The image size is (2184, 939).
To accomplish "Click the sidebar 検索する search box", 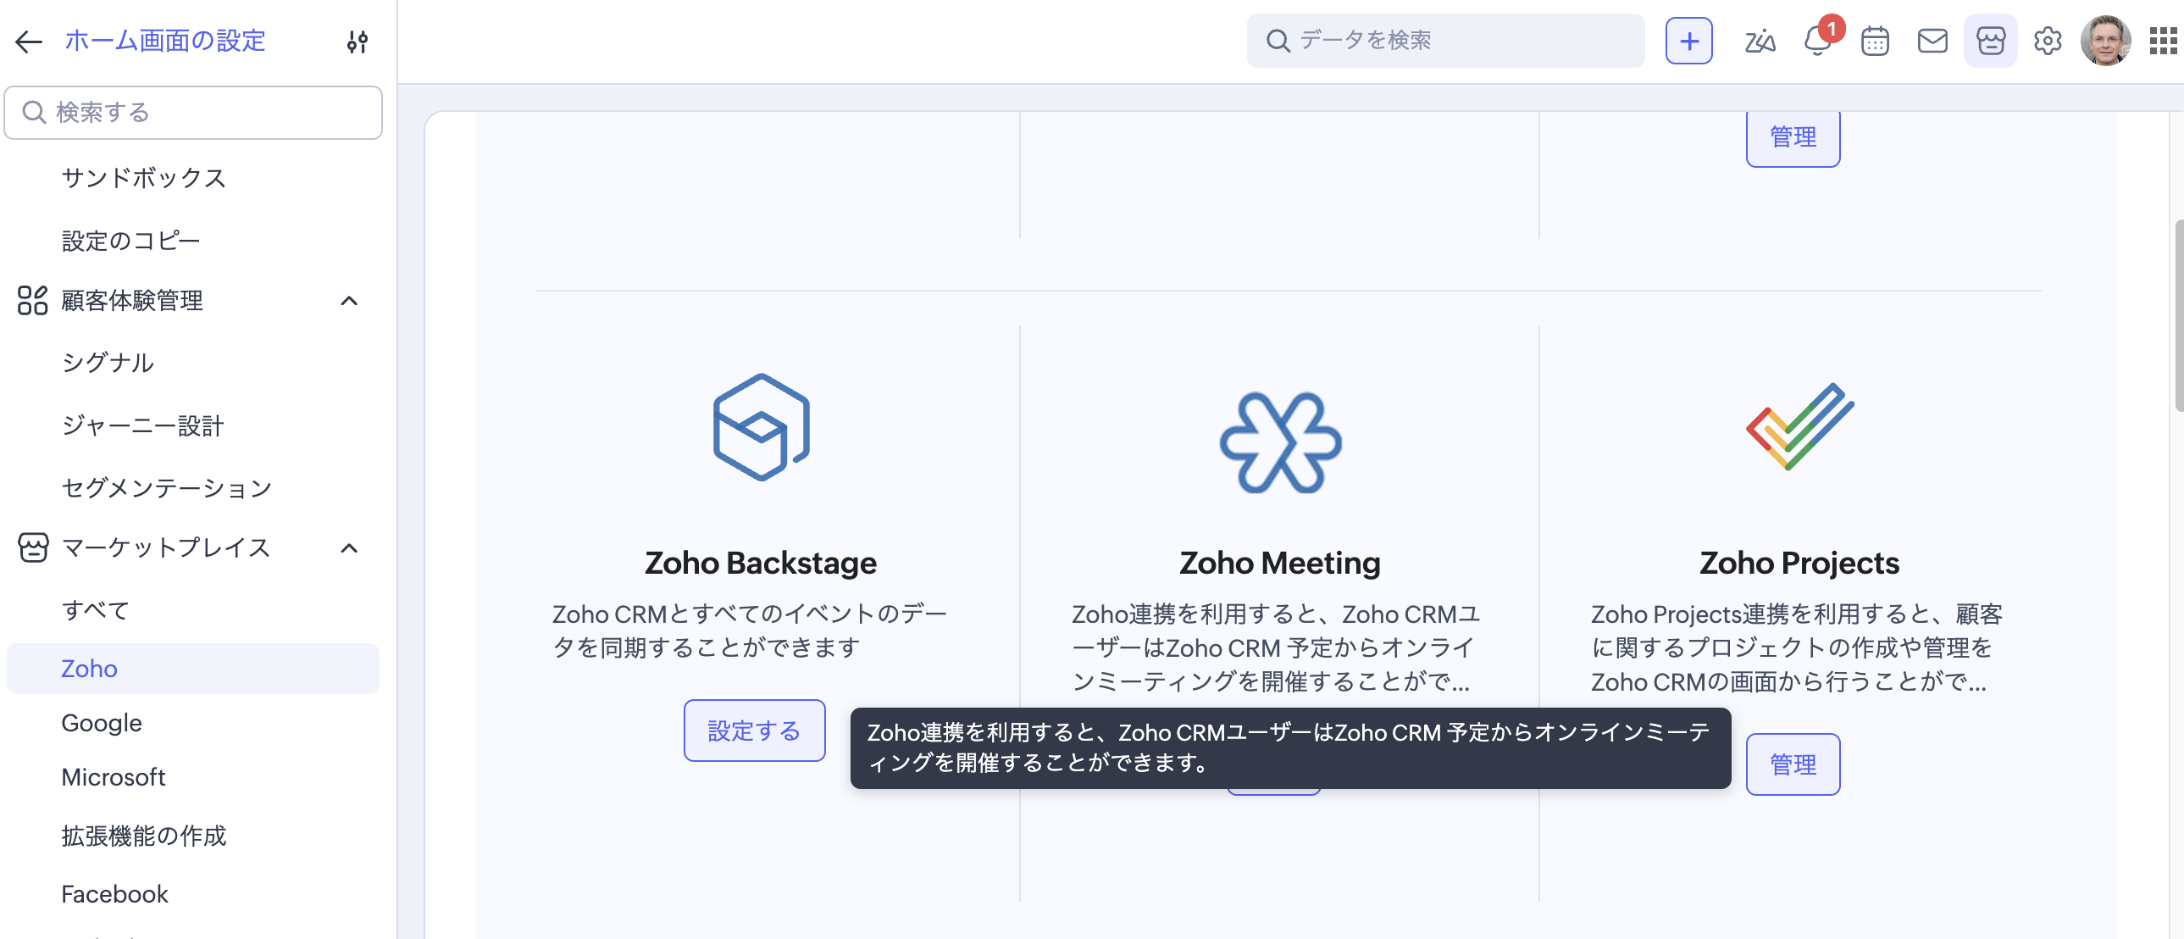I will click(193, 112).
